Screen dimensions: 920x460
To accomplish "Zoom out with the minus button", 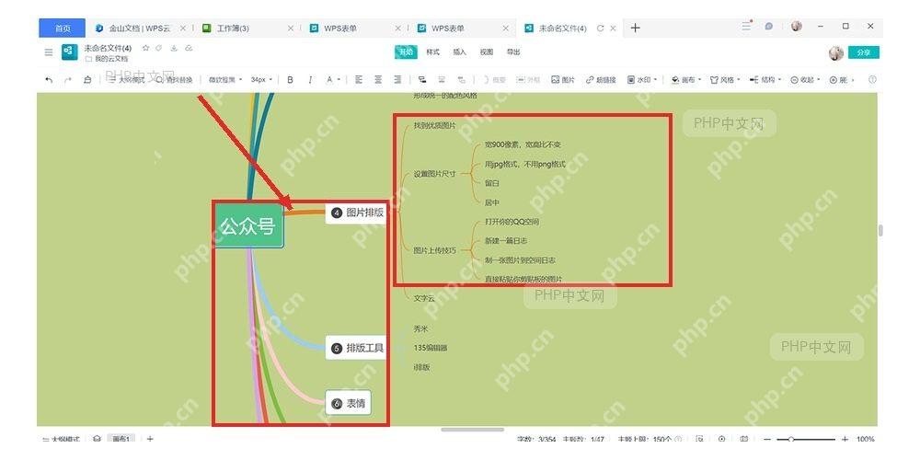I will [767, 439].
